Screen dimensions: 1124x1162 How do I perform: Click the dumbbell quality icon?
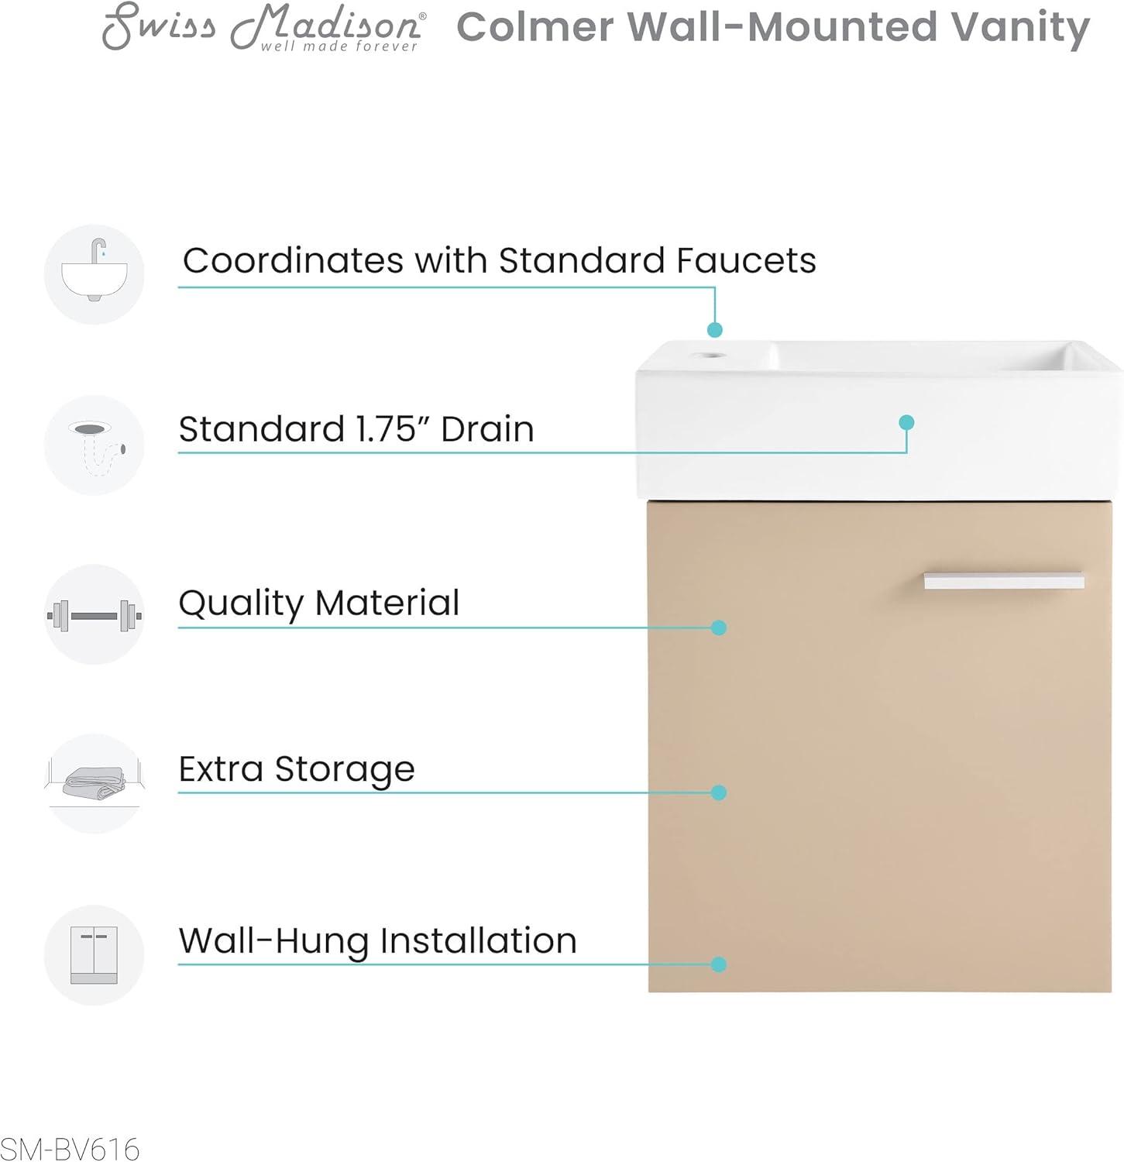coord(95,615)
